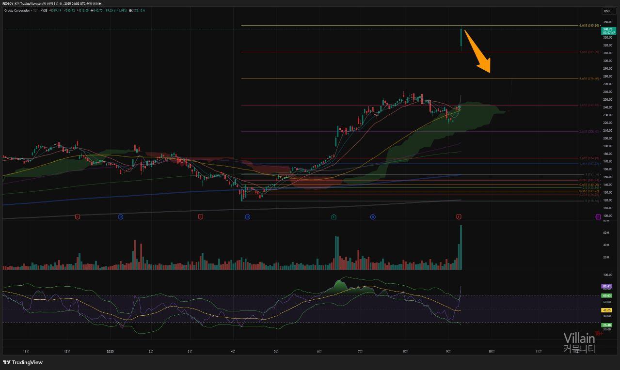620x370 pixels.
Task: Select the 2.618 purple Fibonacci level label
Action: pyautogui.click(x=589, y=131)
